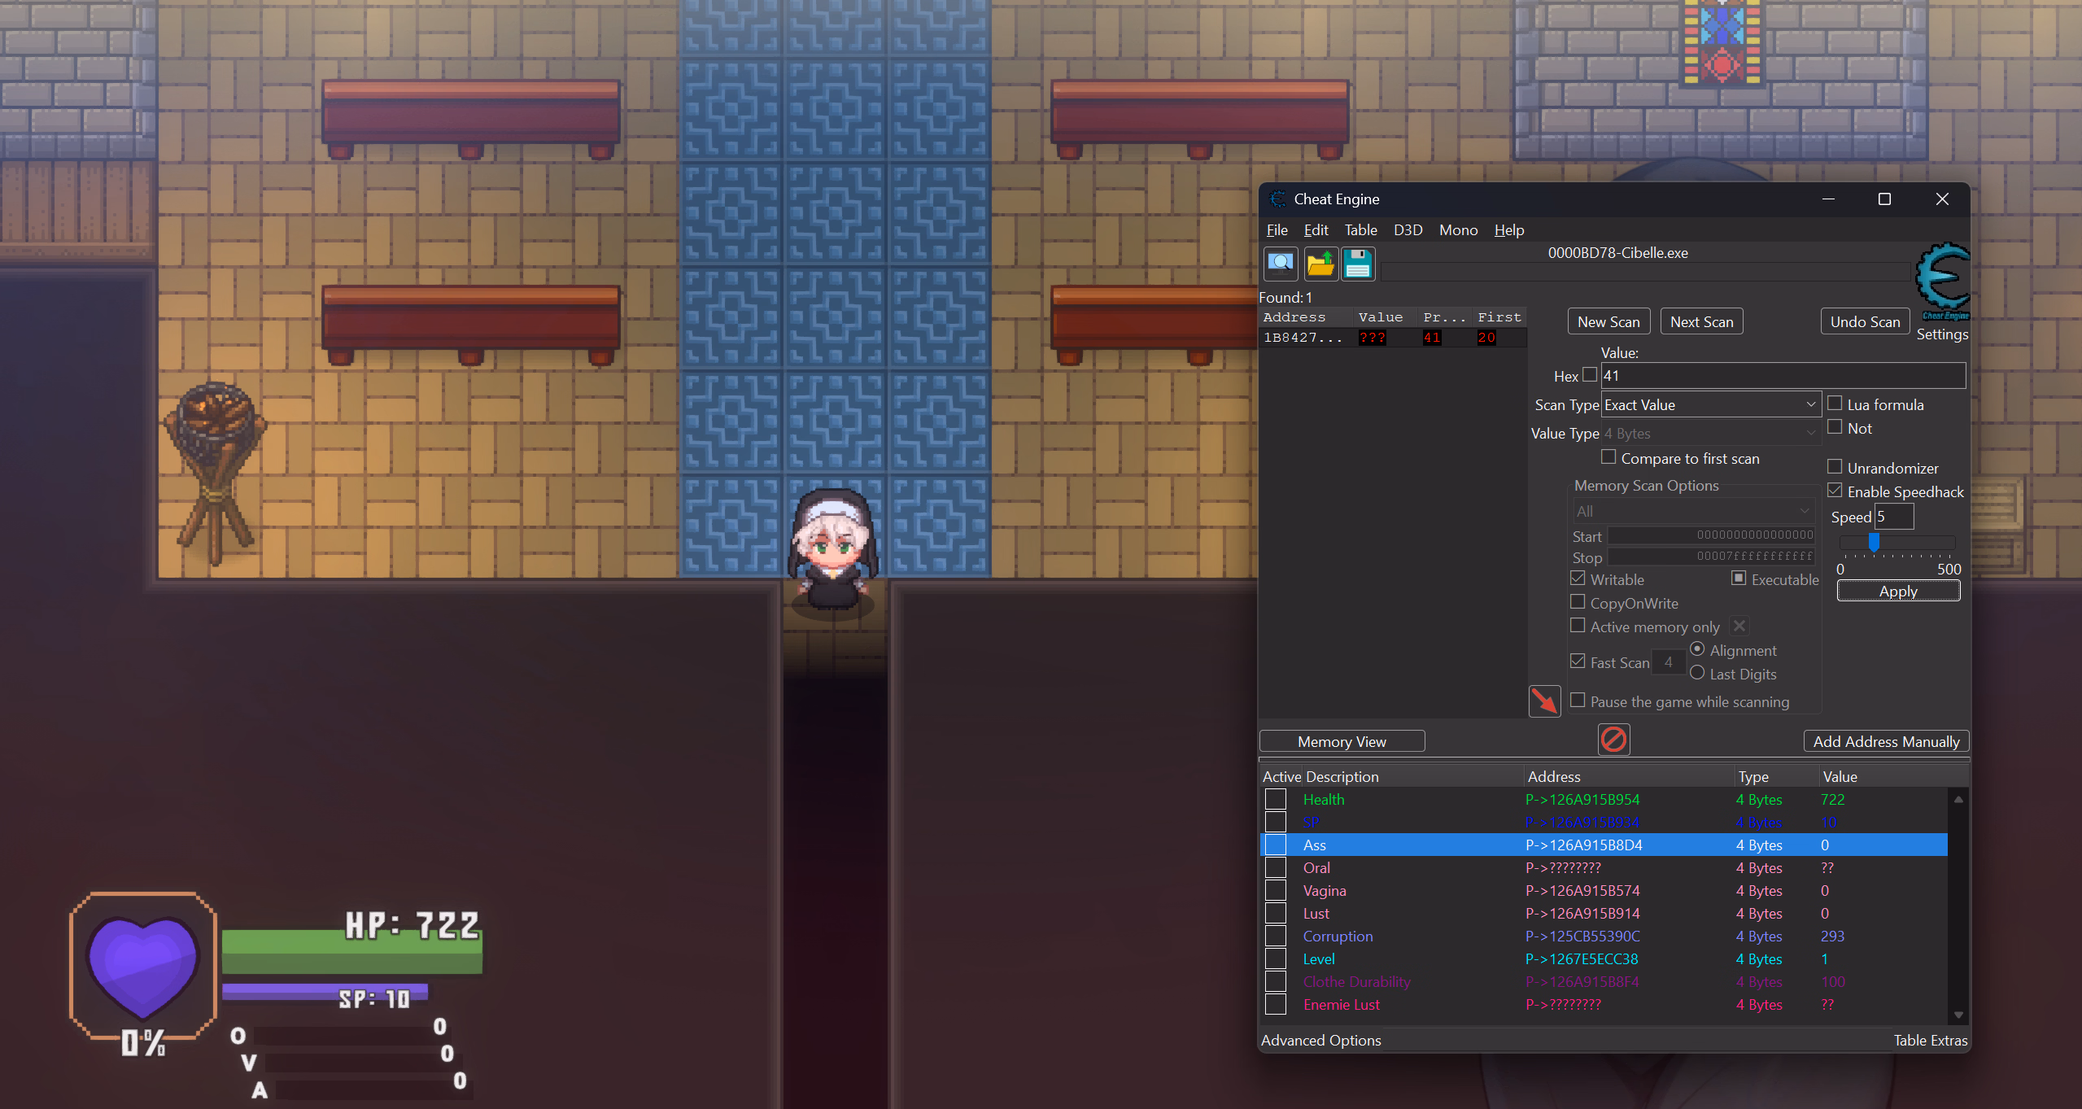The height and width of the screenshot is (1109, 2082).
Task: Click the Cheat Engine title bar icon
Action: [1277, 199]
